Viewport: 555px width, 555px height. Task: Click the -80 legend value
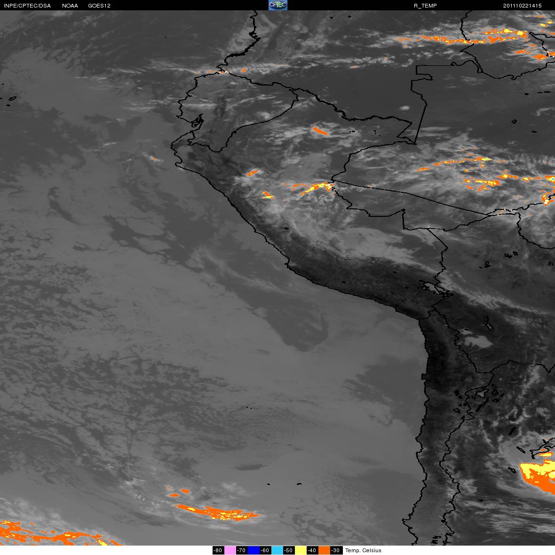coord(218,550)
